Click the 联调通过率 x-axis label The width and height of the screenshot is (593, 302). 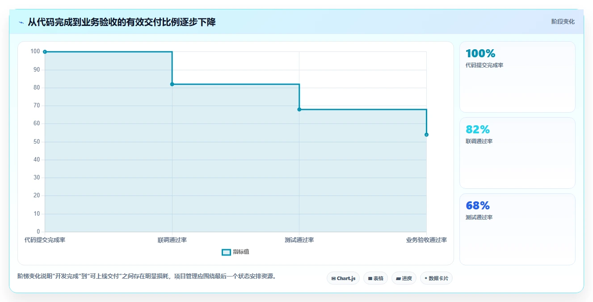point(172,240)
